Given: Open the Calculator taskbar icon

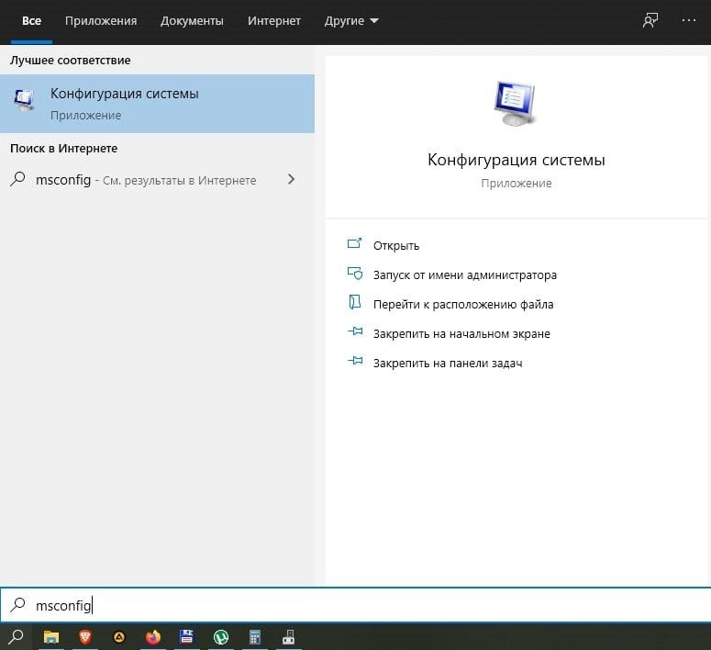Looking at the screenshot, I should coord(255,637).
